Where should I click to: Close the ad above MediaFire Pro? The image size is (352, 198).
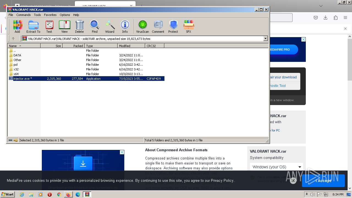[303, 40]
